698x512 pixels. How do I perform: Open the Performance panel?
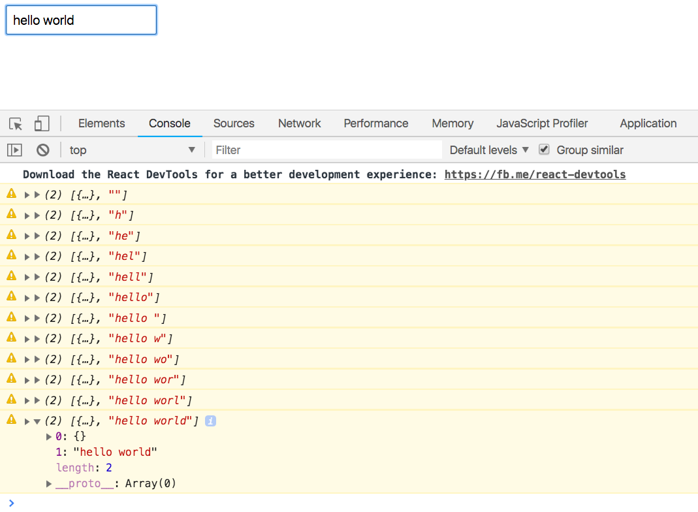[x=375, y=123]
